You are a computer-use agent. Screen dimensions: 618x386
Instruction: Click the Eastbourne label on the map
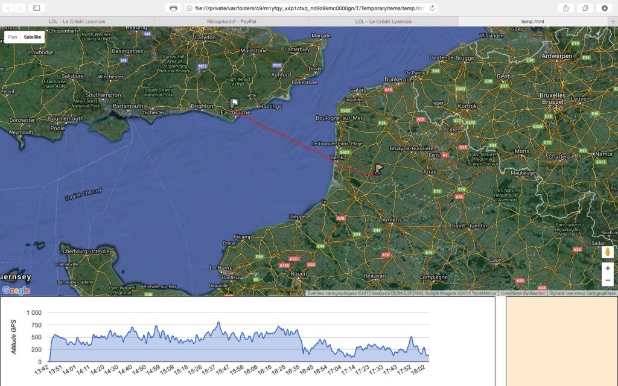(235, 113)
